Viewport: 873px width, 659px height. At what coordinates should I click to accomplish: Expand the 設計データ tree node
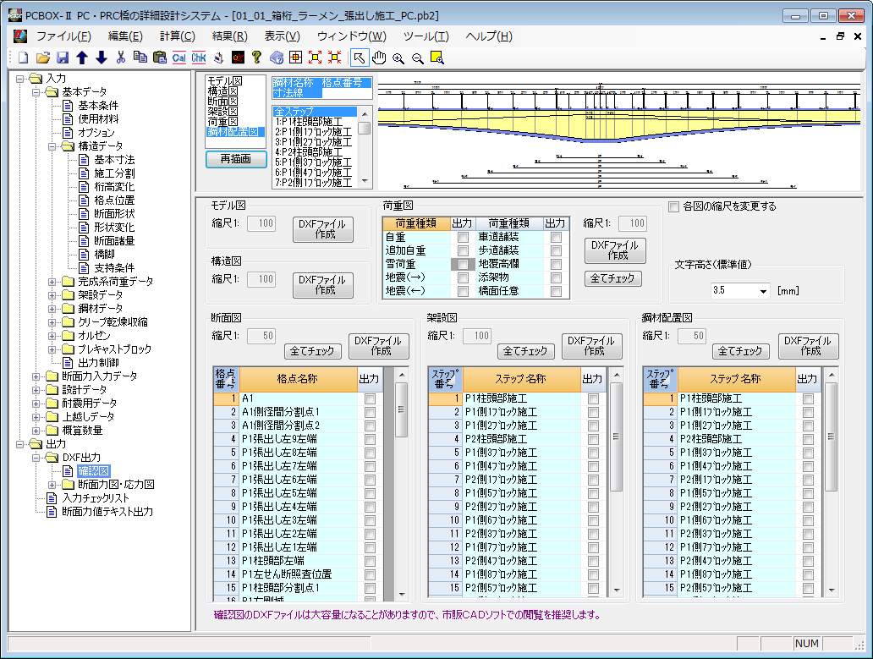(36, 390)
